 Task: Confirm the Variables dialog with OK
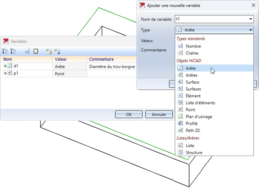(129, 114)
